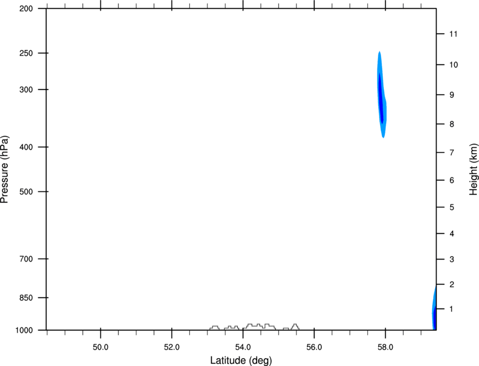This screenshot has width=479, height=366.
Task: Click the 11 km height label
Action: click(x=453, y=34)
